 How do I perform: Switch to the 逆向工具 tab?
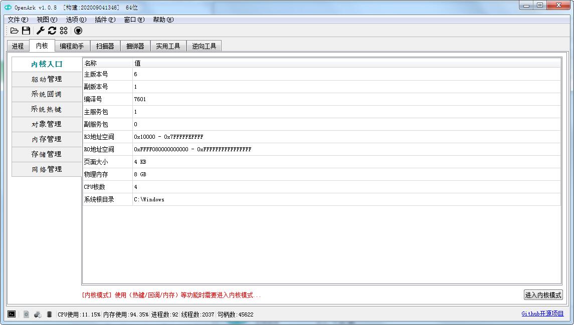point(204,46)
